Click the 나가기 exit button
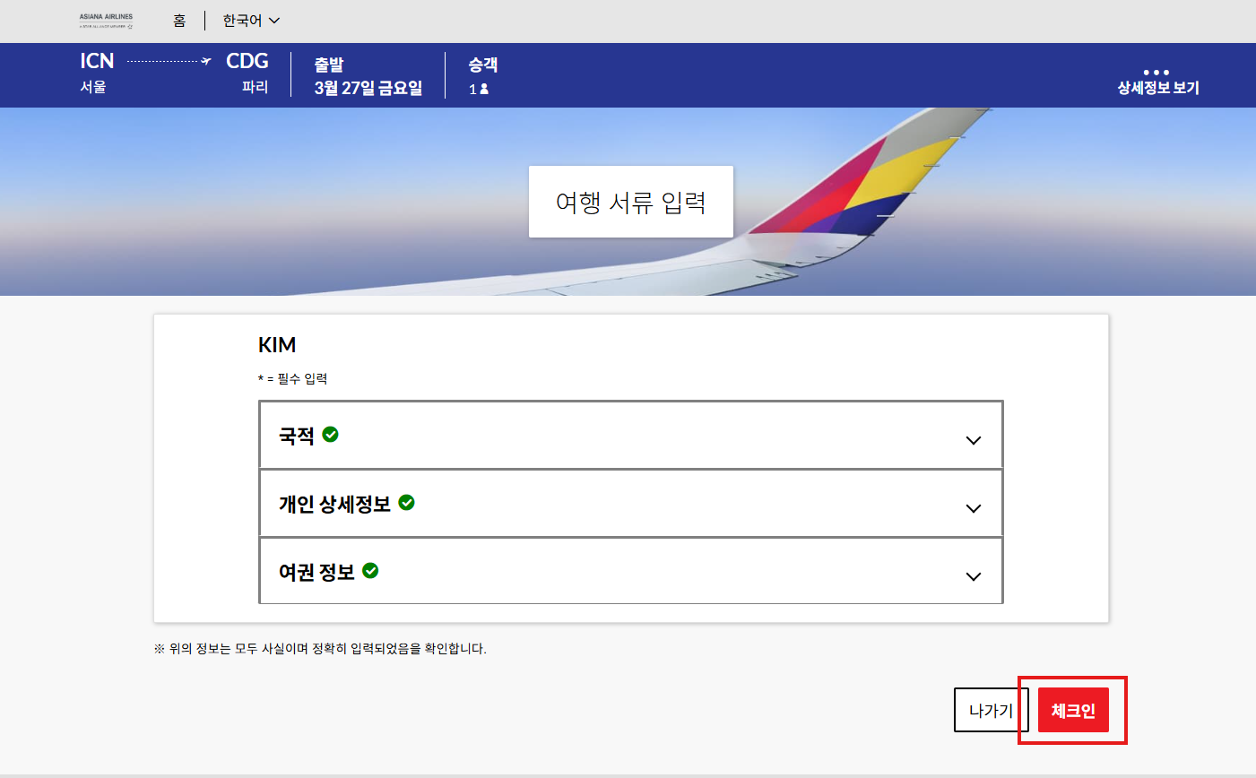 pos(991,710)
